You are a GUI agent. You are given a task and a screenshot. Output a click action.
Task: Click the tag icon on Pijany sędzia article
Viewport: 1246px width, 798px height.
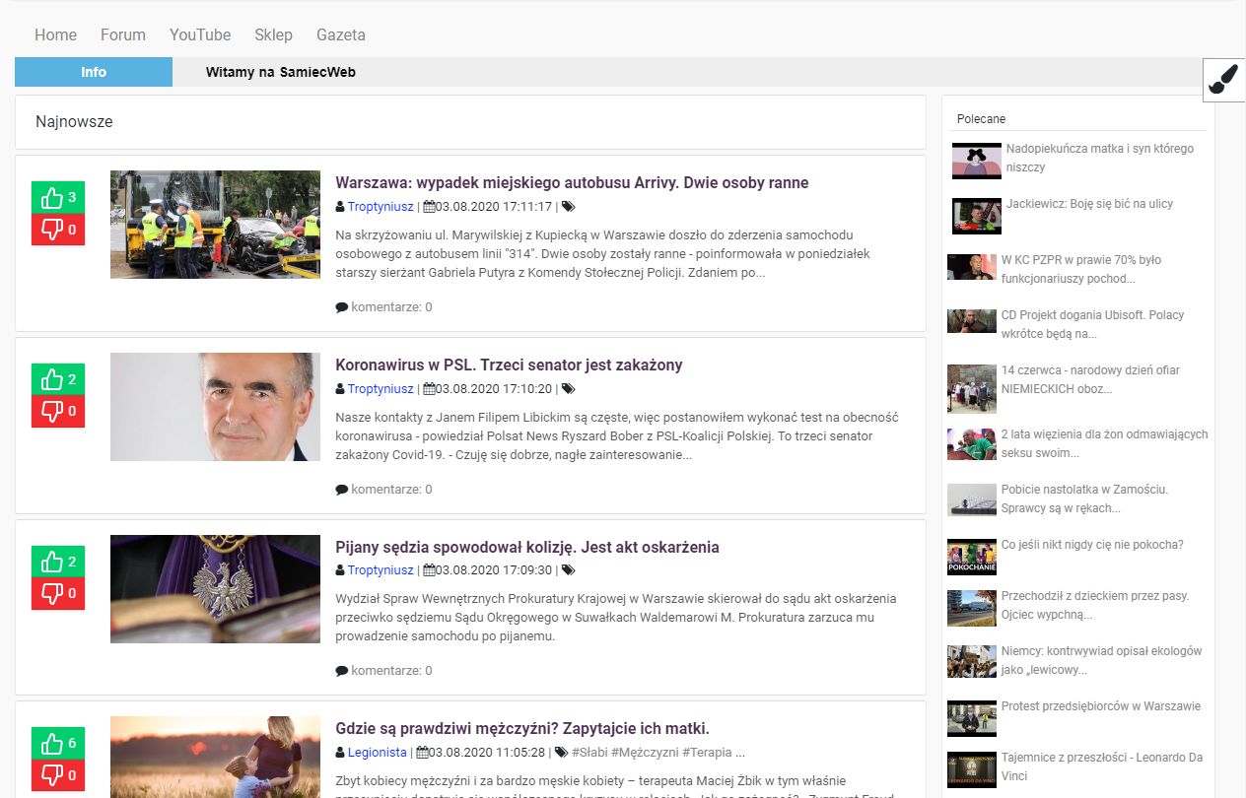(568, 570)
